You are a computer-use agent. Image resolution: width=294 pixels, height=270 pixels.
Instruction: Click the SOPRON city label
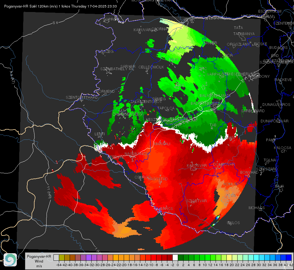pos(111,19)
